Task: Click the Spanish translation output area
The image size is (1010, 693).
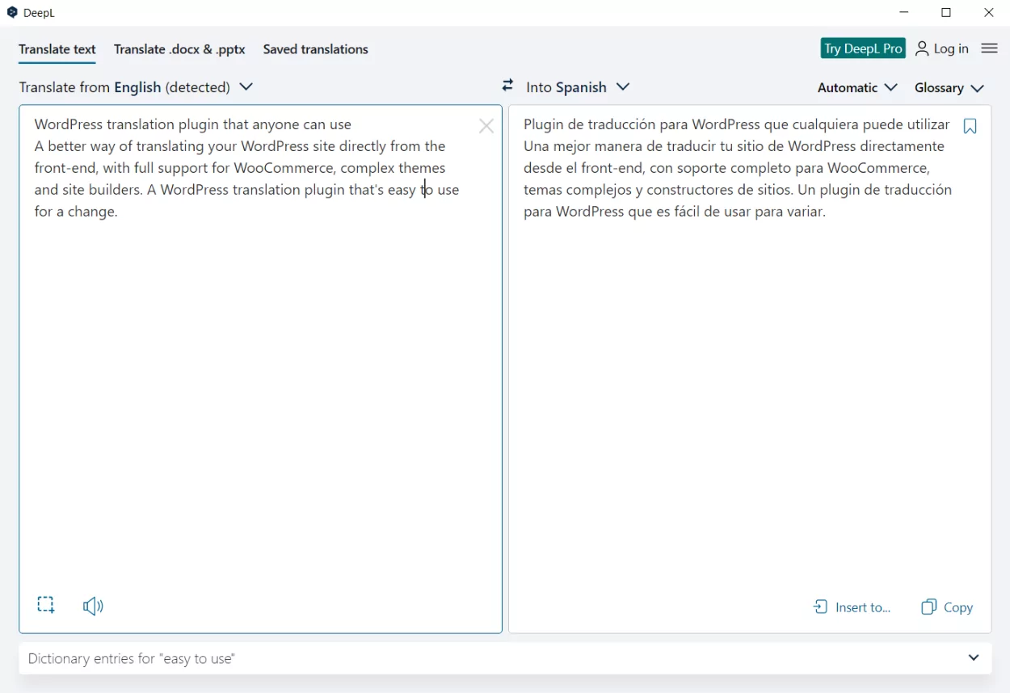Action: pyautogui.click(x=750, y=368)
